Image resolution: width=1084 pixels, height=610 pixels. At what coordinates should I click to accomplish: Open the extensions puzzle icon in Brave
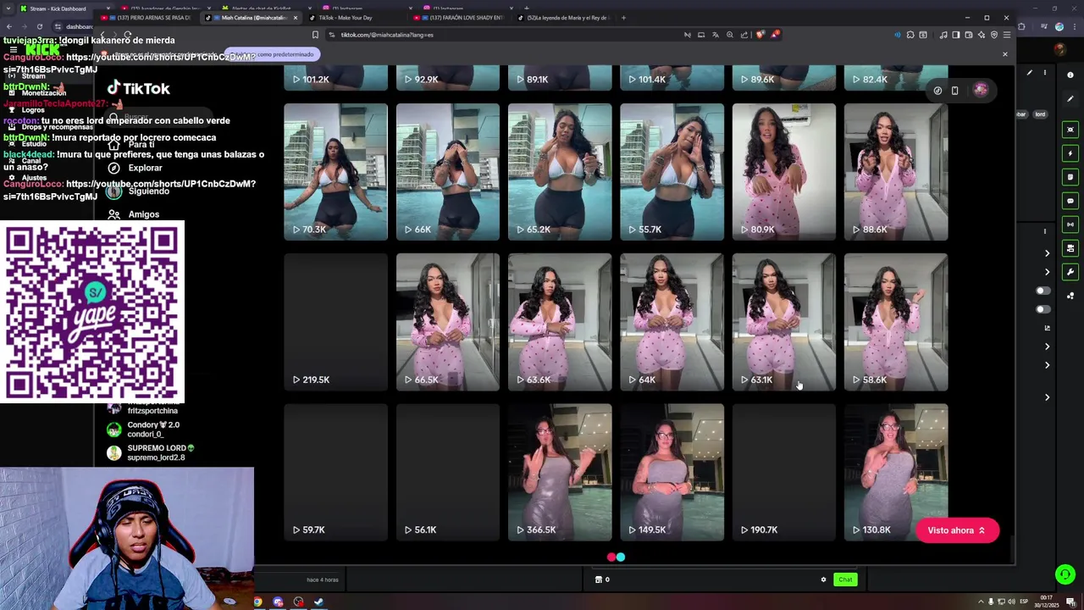click(910, 35)
